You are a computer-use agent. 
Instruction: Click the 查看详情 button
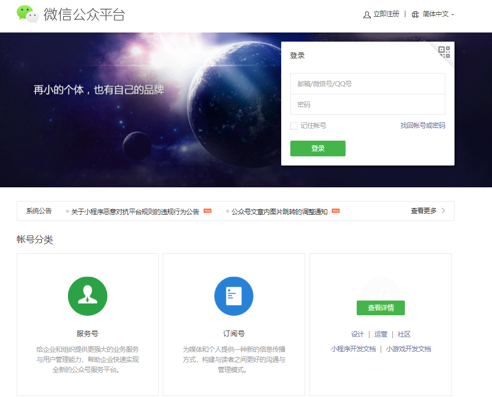[x=381, y=308]
